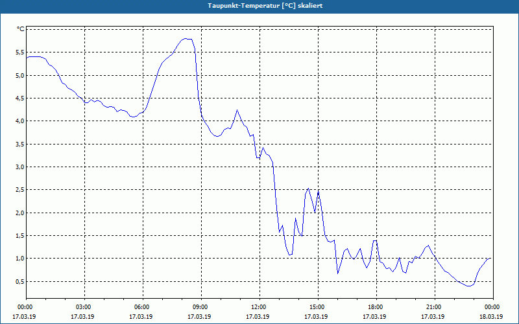The height and width of the screenshot is (324, 519).
Task: Select the 2,5 y-axis label
Action: point(20,190)
